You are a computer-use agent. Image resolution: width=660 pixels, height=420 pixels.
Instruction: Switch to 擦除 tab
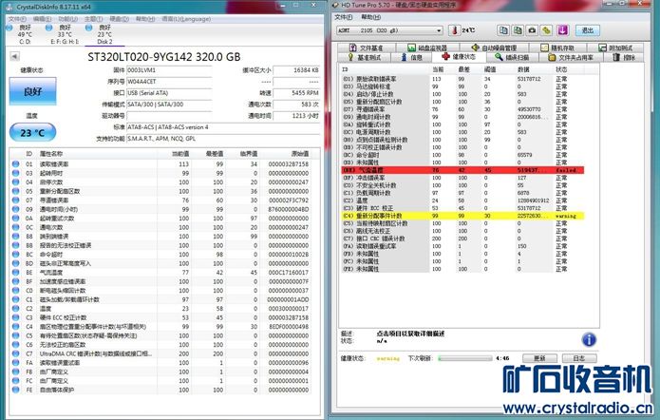(x=624, y=57)
